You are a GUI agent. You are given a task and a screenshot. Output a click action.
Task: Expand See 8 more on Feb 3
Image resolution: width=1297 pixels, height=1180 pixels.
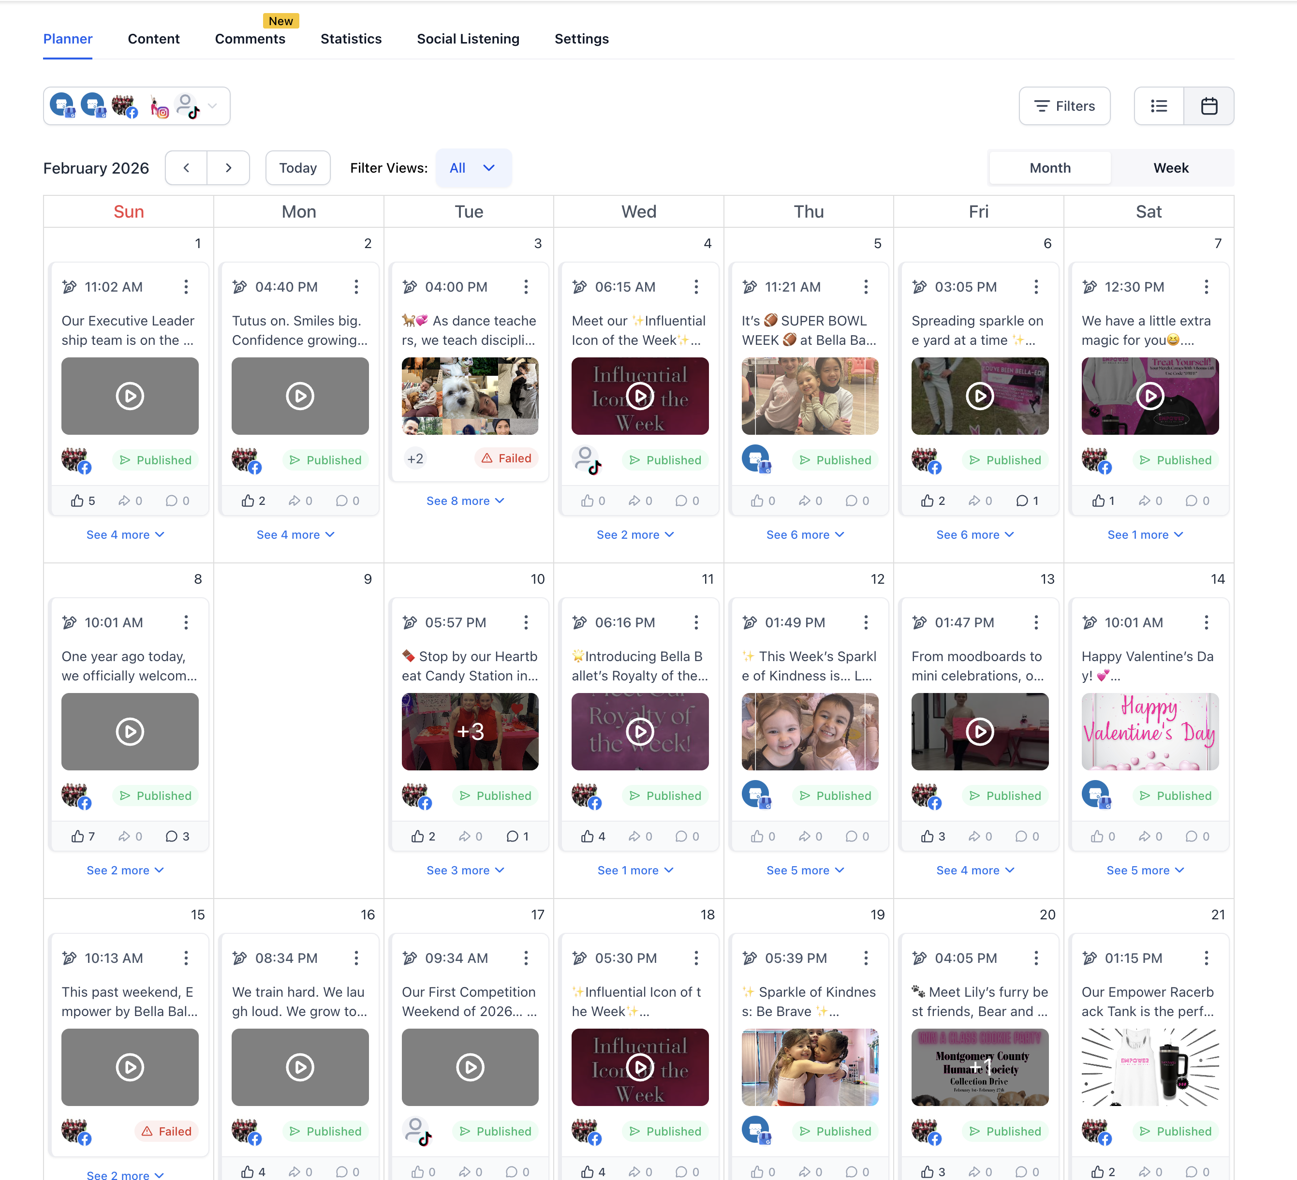click(x=465, y=501)
